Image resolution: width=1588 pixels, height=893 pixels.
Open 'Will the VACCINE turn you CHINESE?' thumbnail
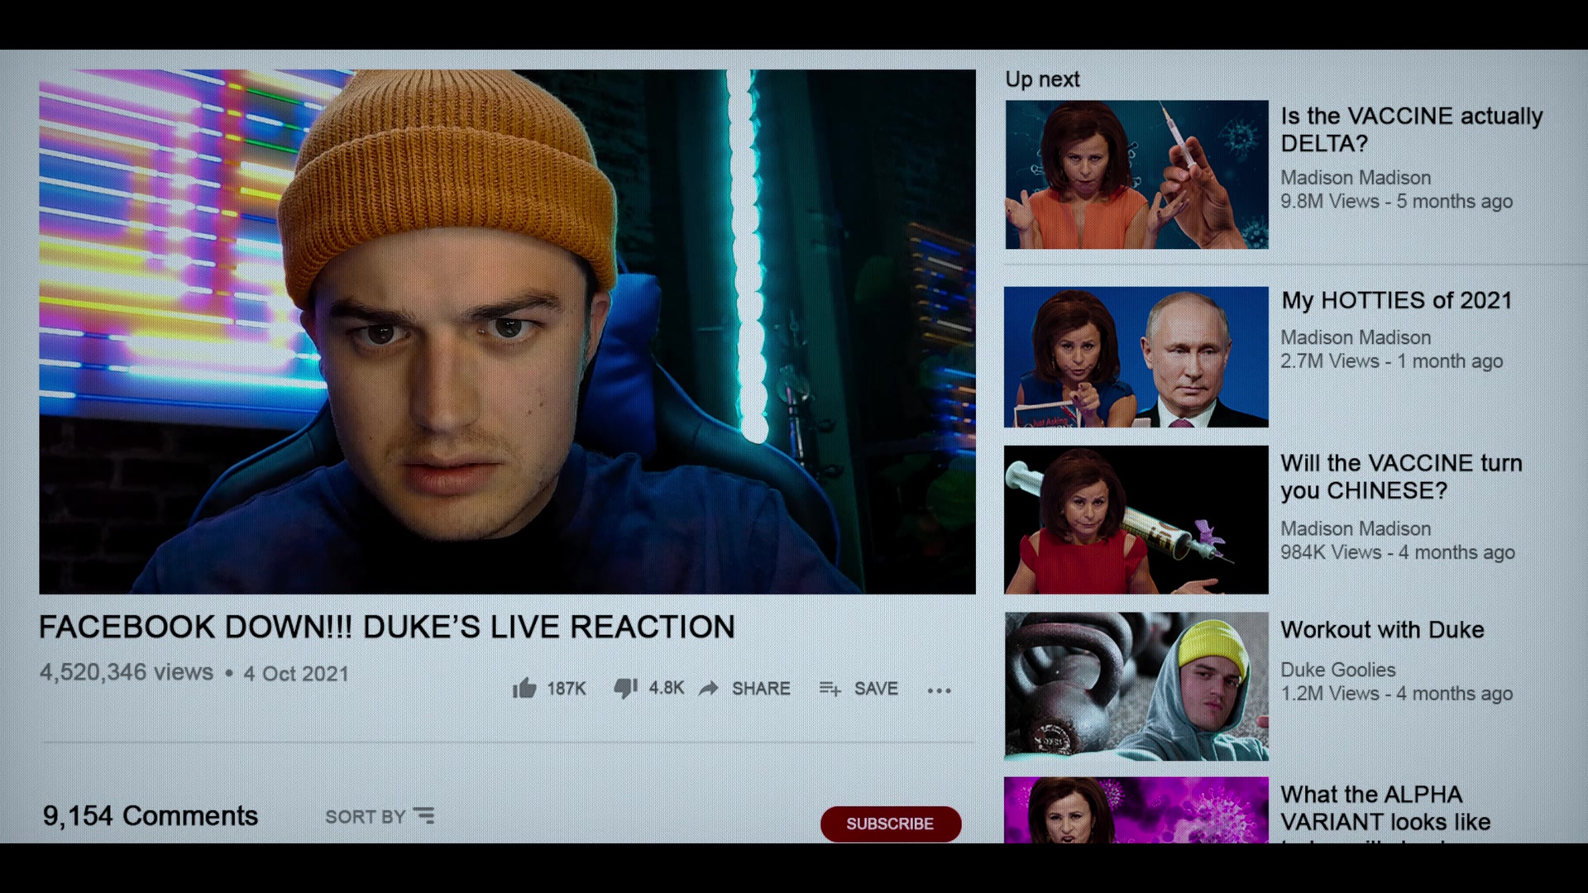coord(1136,520)
